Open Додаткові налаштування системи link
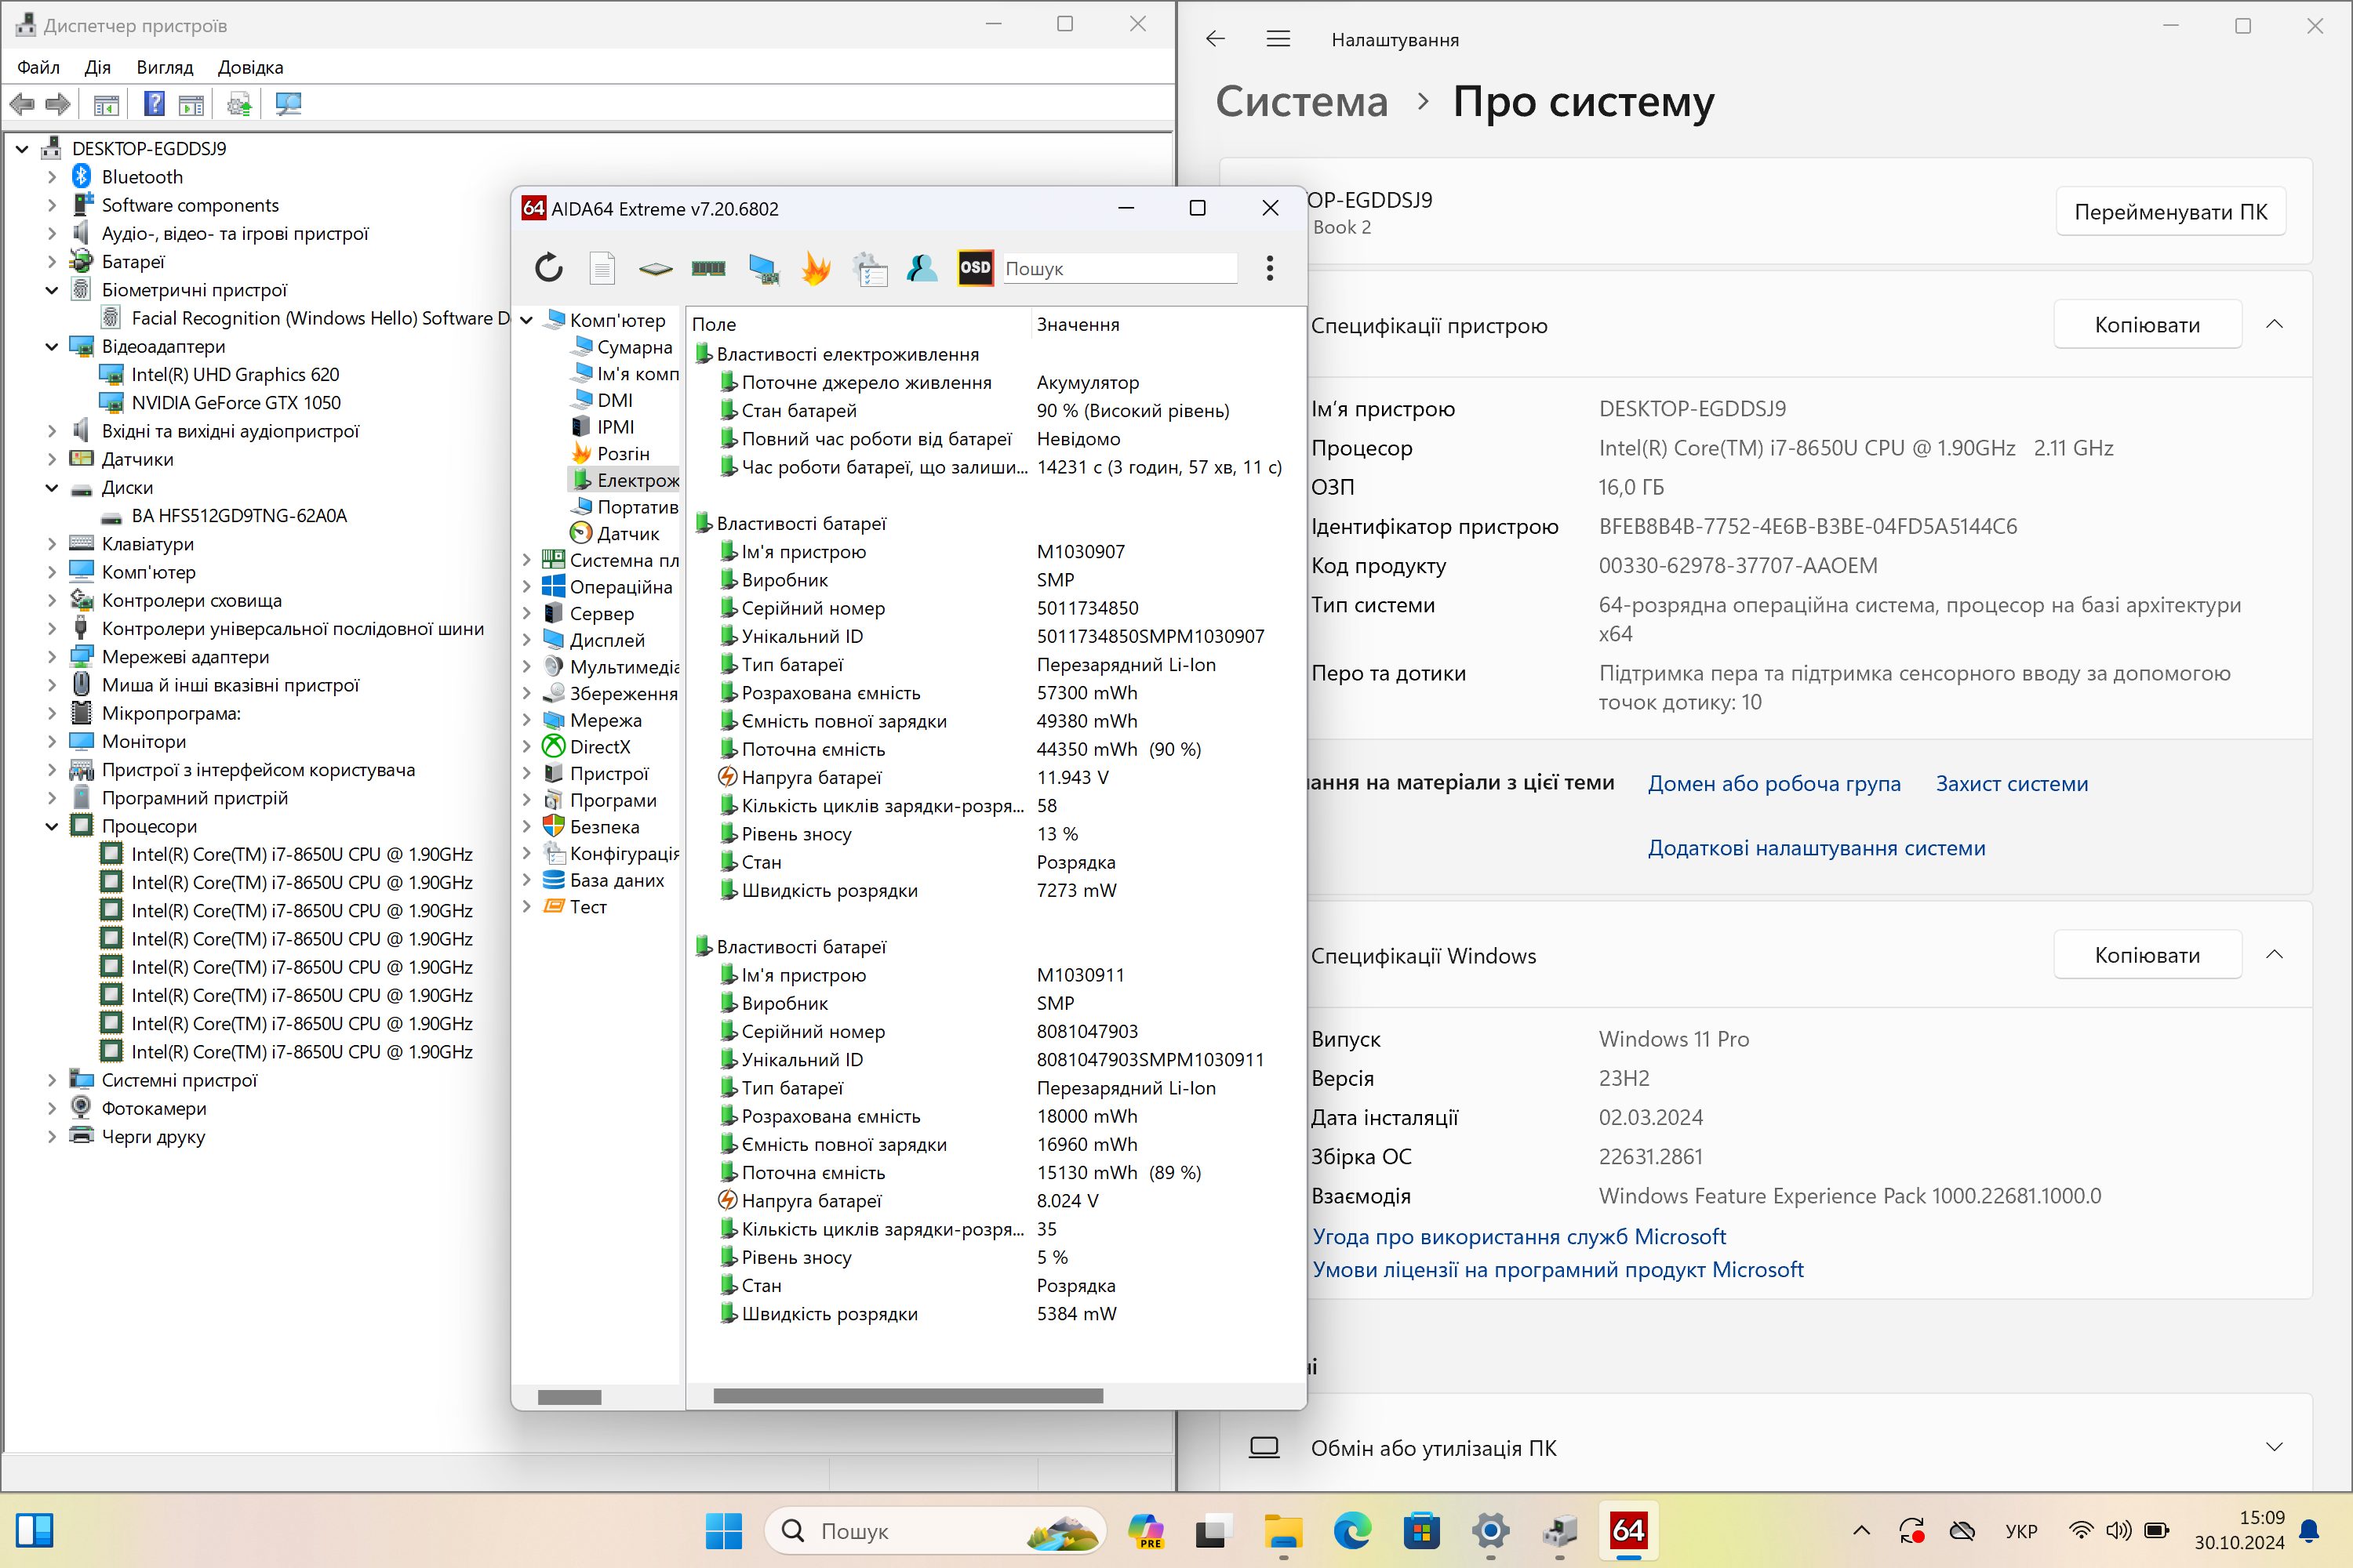The width and height of the screenshot is (2353, 1568). click(x=1816, y=847)
